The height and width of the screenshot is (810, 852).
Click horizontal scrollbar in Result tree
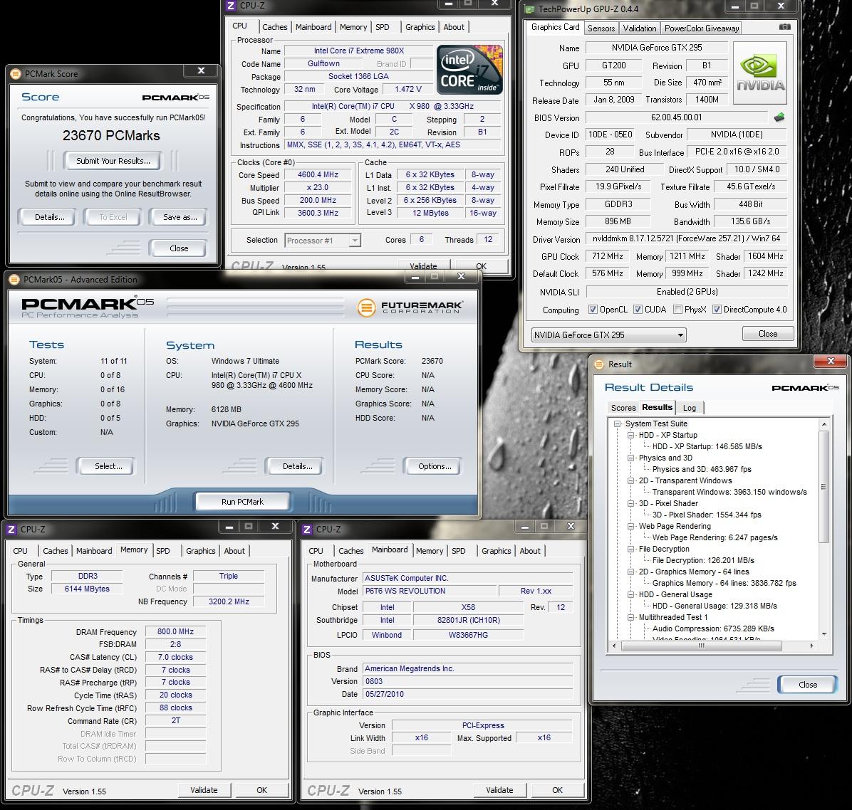click(x=702, y=646)
